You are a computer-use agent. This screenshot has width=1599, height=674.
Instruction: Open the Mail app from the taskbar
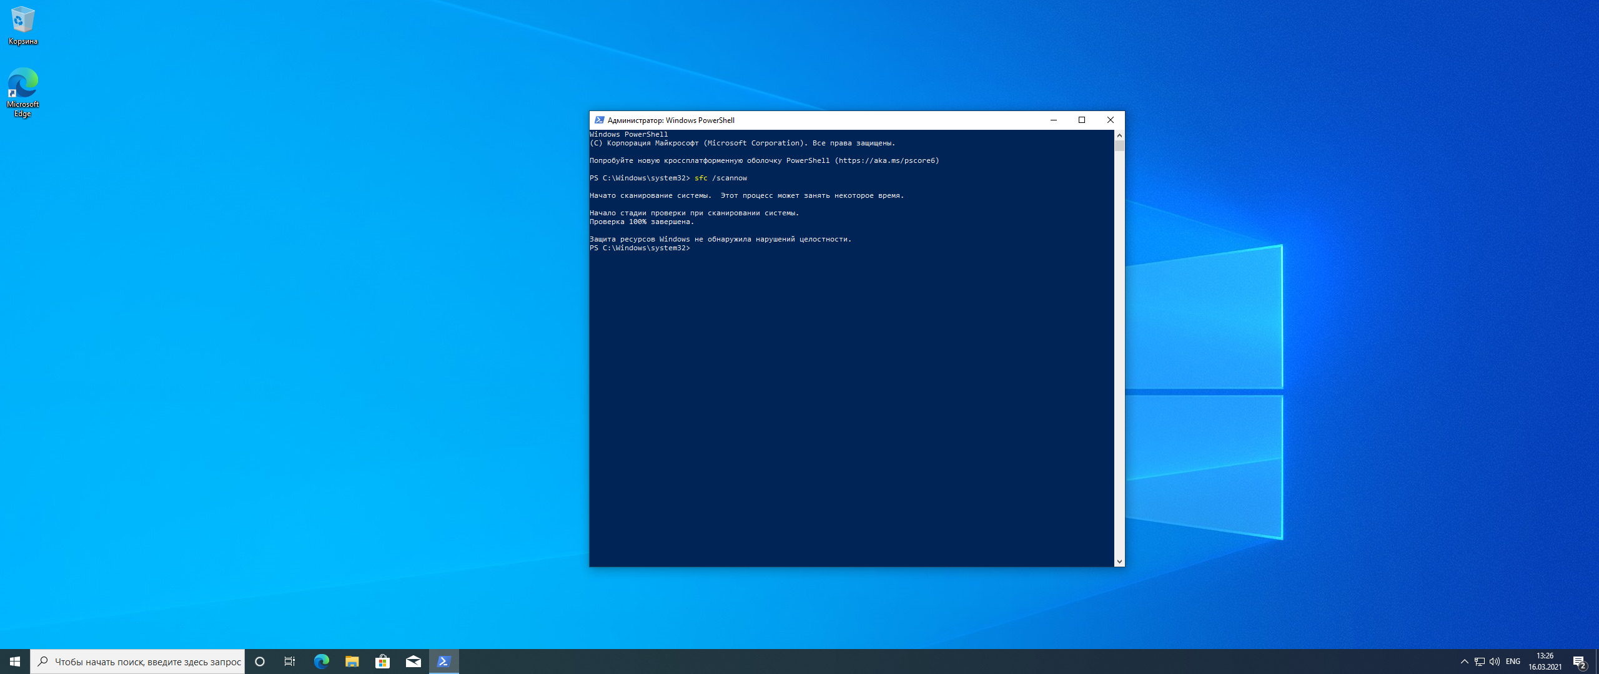click(x=413, y=662)
